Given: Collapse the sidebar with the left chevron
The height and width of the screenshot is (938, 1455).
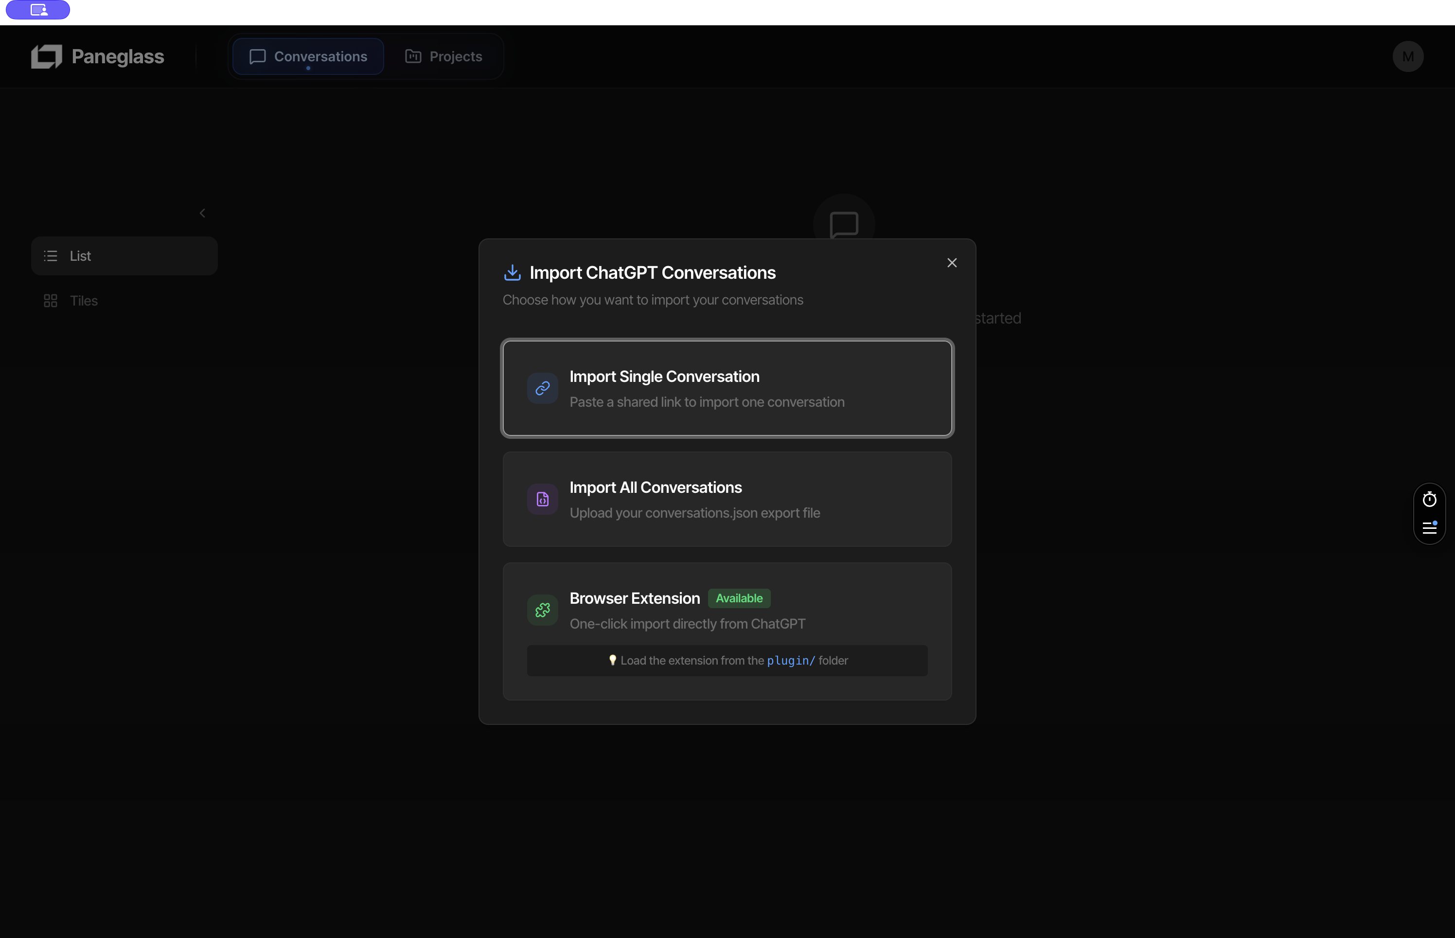Looking at the screenshot, I should (x=202, y=213).
